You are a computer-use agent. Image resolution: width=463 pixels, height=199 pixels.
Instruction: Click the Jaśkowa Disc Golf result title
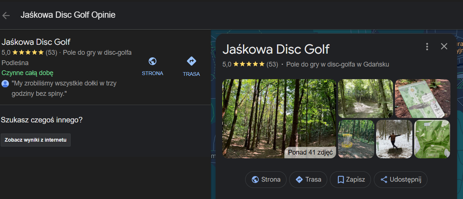(x=36, y=42)
